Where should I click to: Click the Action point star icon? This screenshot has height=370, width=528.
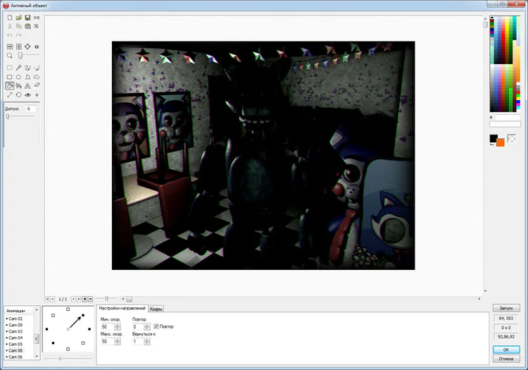(37, 95)
